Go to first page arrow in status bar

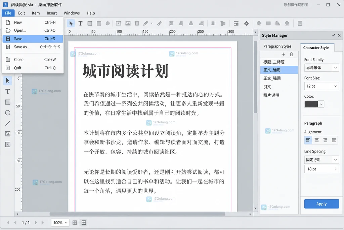coord(8,223)
